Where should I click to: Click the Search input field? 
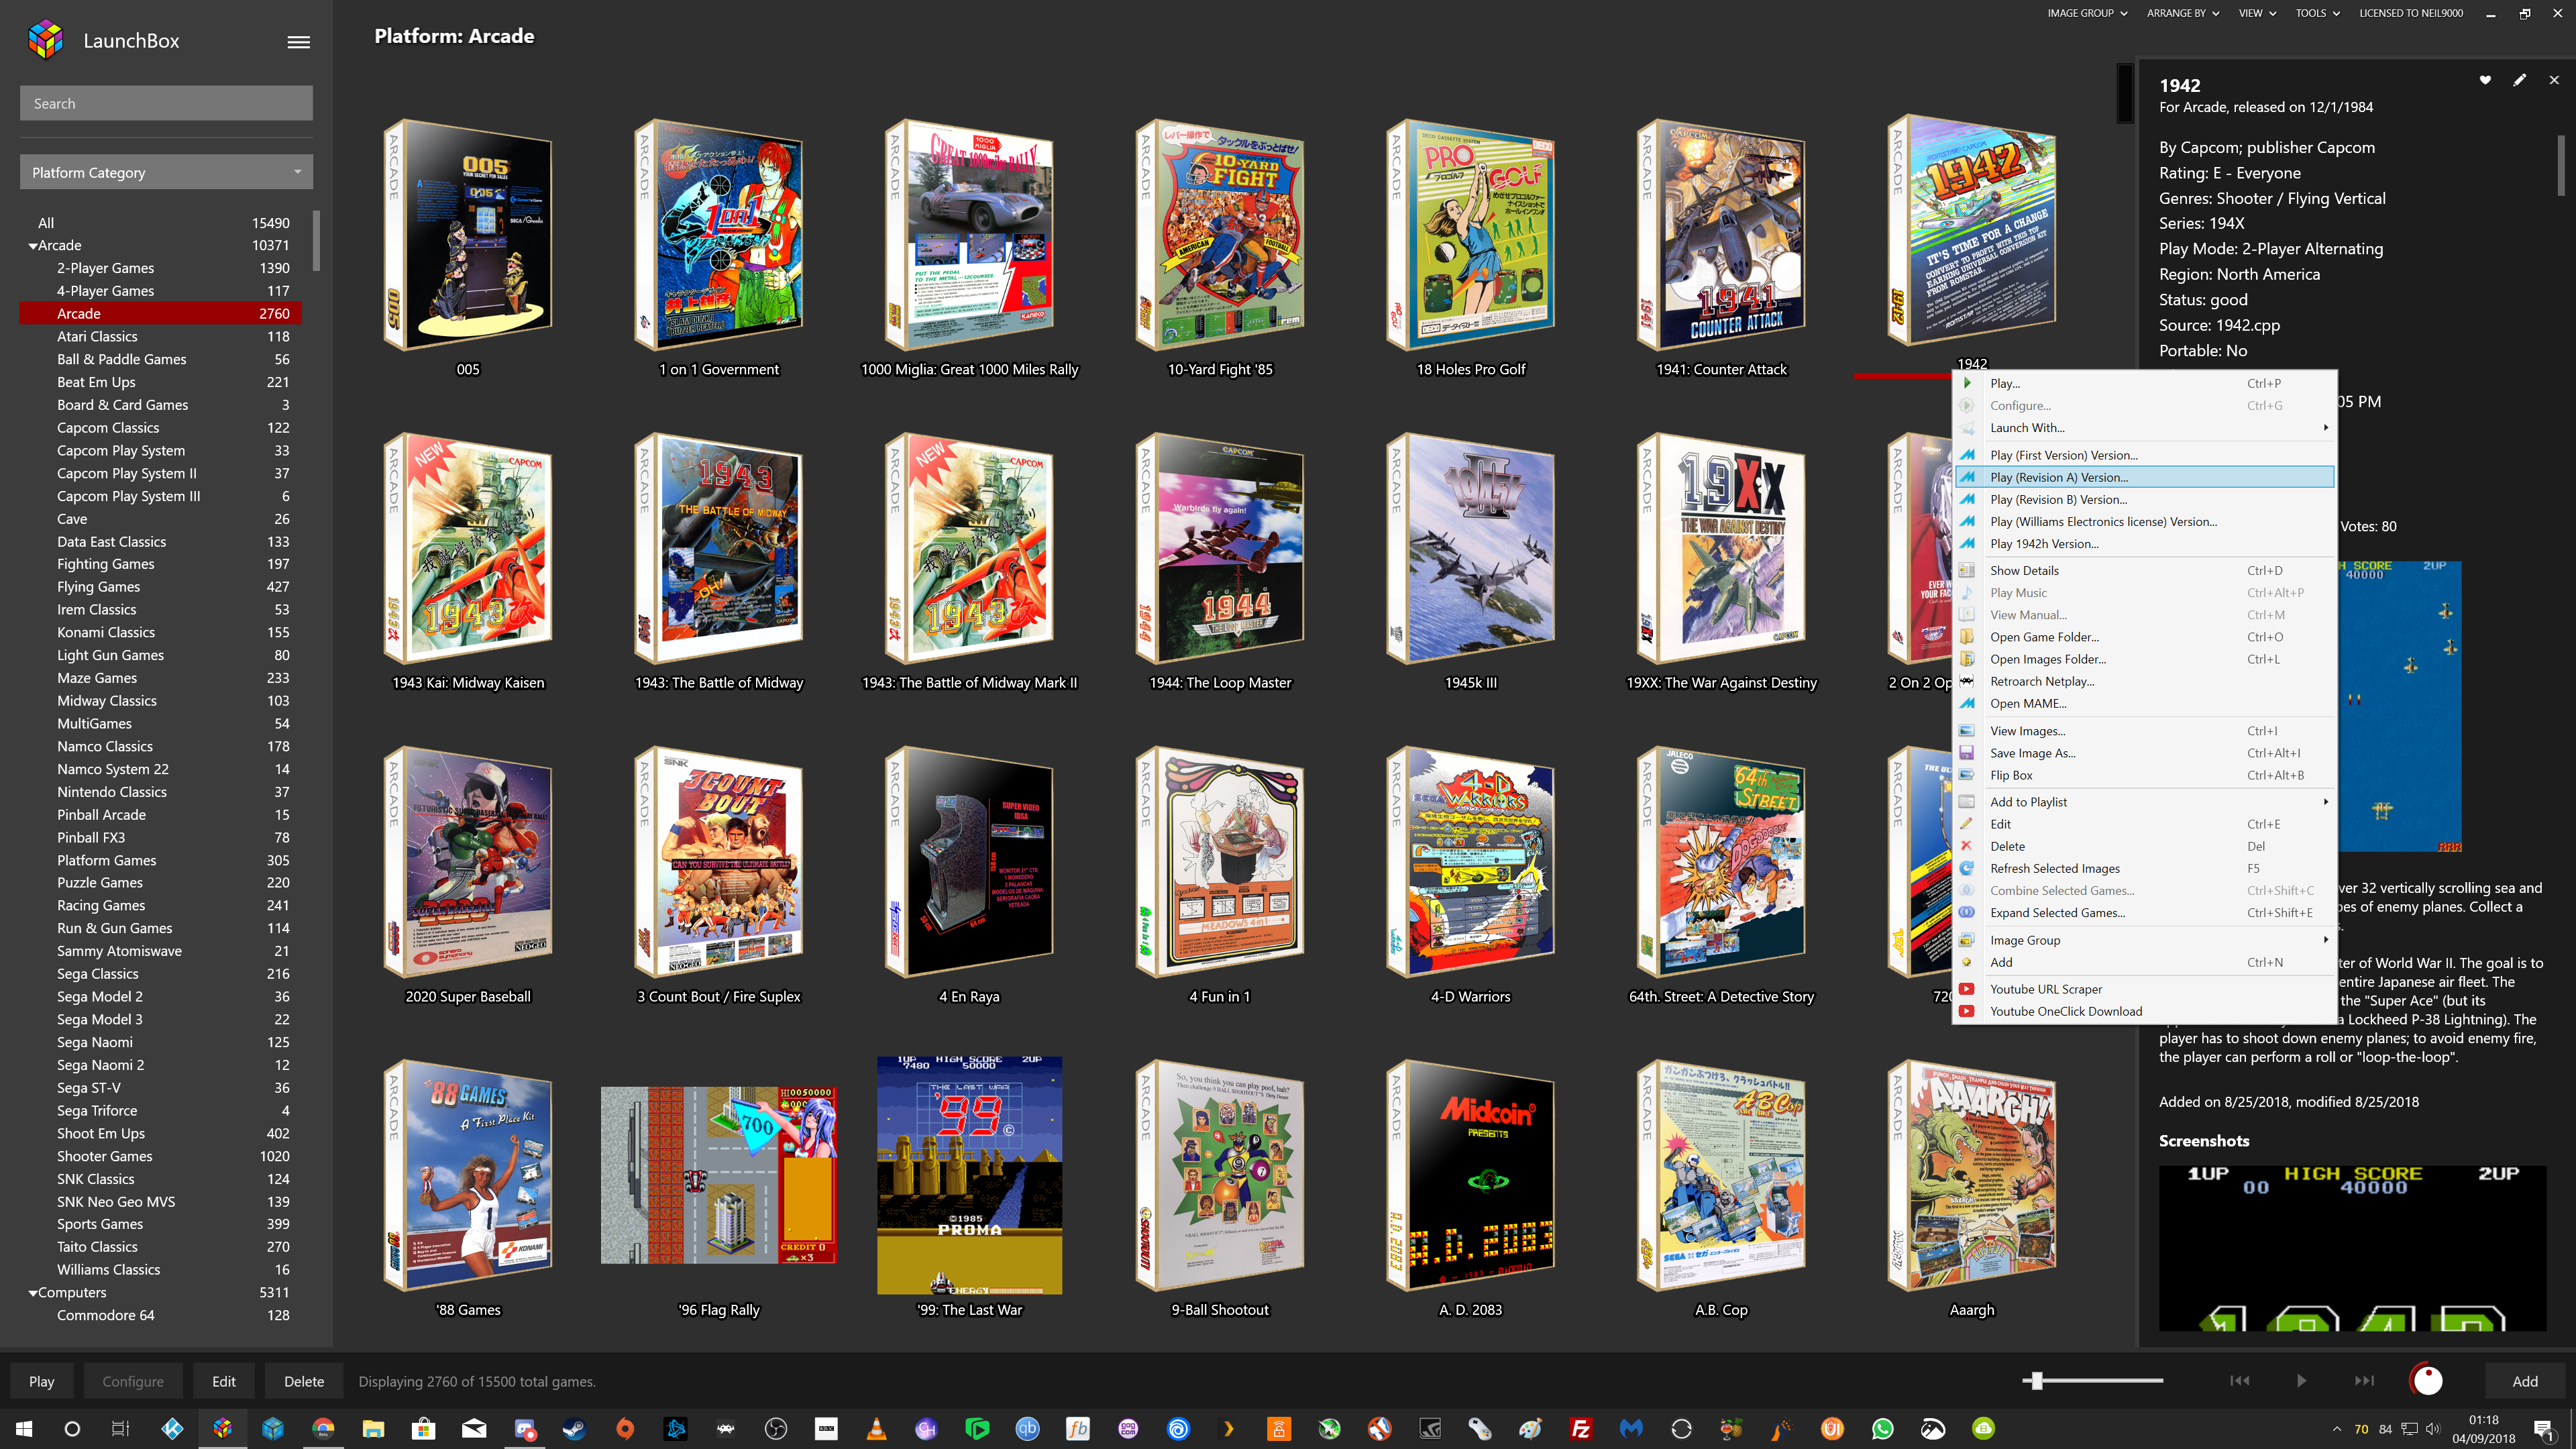coord(166,103)
